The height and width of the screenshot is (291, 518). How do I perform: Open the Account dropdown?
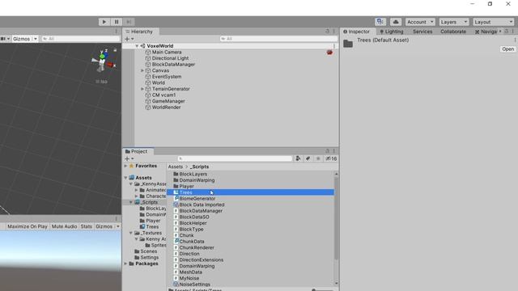(x=420, y=22)
